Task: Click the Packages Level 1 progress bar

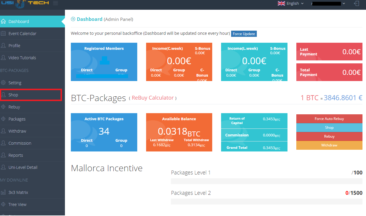Action: (x=267, y=181)
